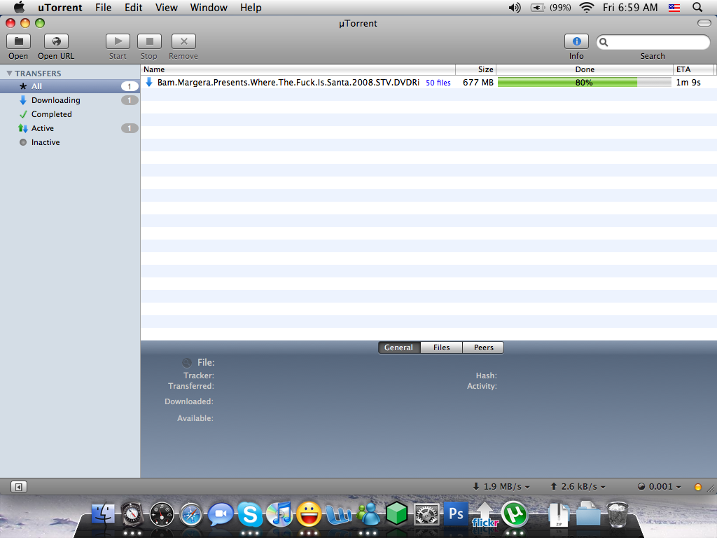
Task: Click the 50 files link
Action: tap(438, 83)
